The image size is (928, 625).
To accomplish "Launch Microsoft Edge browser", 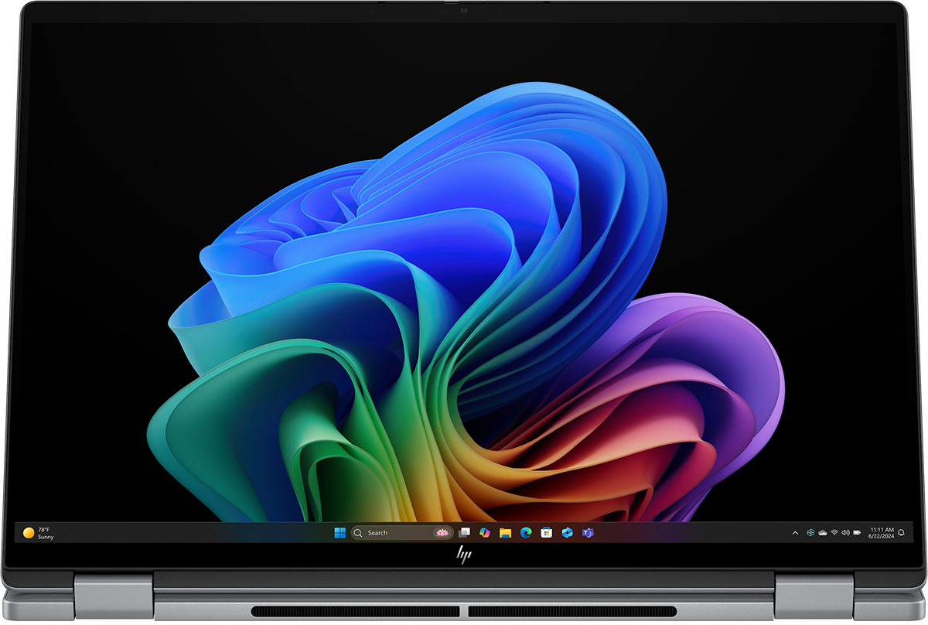I will [526, 532].
